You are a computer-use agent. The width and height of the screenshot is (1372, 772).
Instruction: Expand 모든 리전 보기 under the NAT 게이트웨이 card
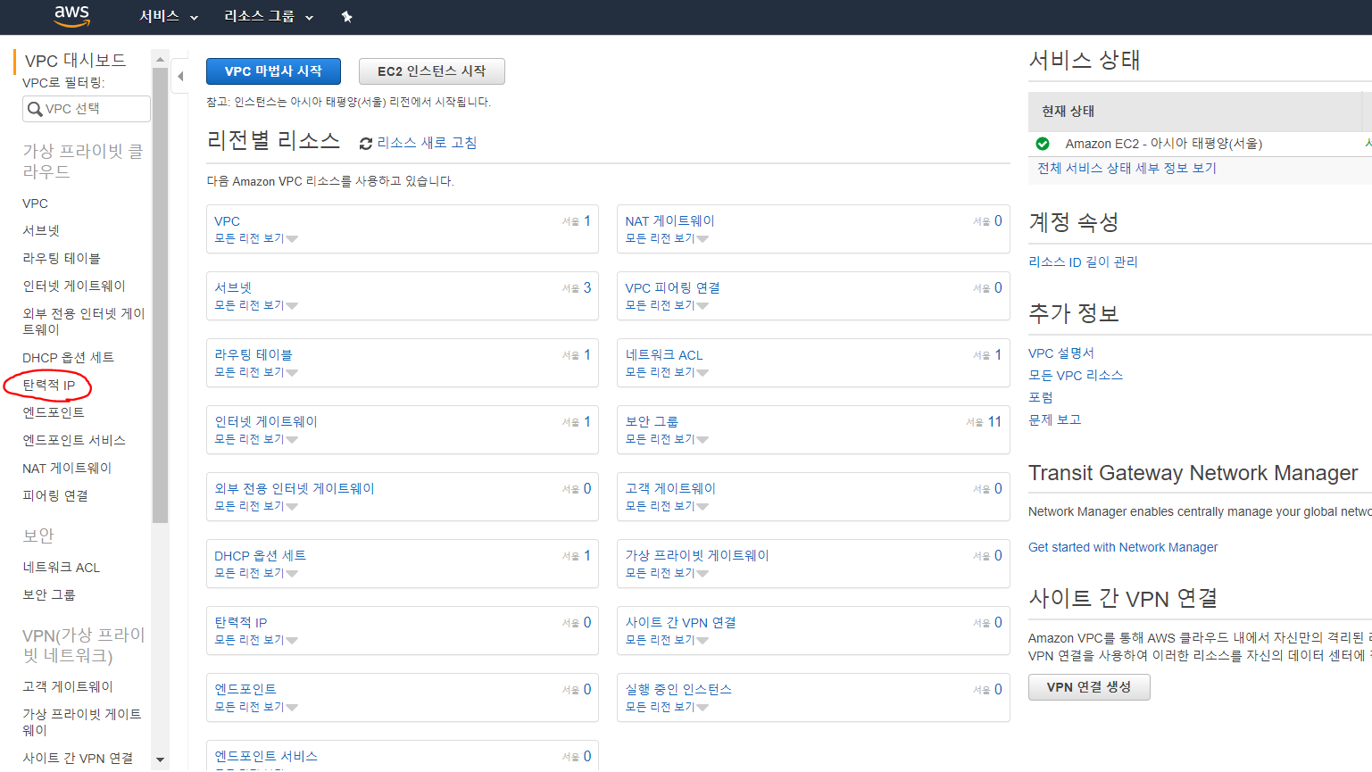667,238
